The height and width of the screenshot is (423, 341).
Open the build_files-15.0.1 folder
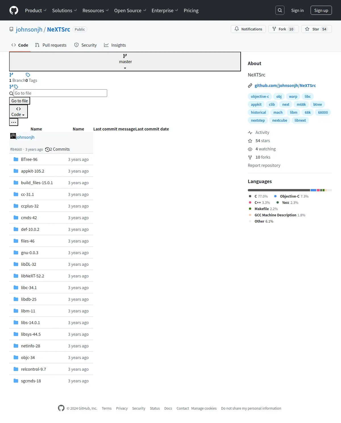coord(37,183)
